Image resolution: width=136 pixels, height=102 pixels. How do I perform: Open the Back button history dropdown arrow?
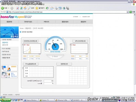[x=9, y=8]
